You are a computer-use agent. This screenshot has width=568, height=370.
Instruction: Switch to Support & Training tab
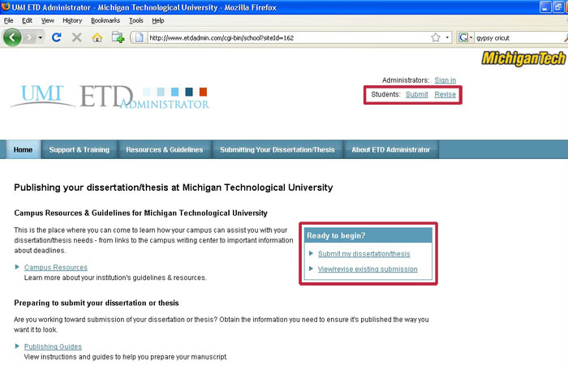click(x=79, y=149)
